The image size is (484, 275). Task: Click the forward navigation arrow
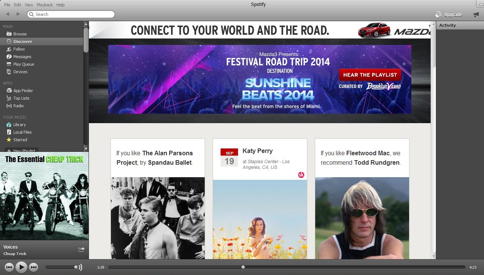tap(18, 14)
